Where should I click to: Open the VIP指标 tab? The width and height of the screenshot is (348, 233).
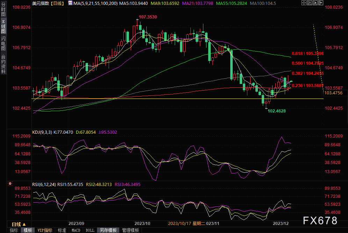(x=45, y=230)
